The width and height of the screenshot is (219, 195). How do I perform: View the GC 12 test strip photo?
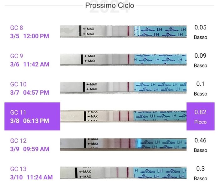click(123, 144)
